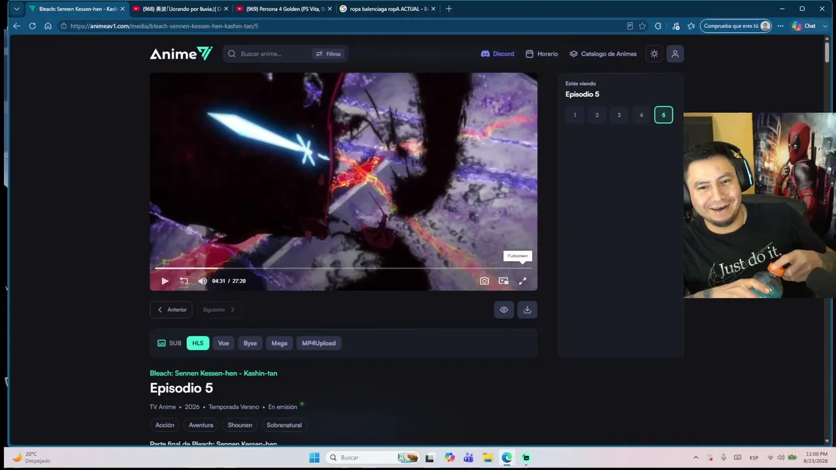Viewport: 836px width, 470px height.
Task: Show hidden system tray icons
Action: coord(696,458)
